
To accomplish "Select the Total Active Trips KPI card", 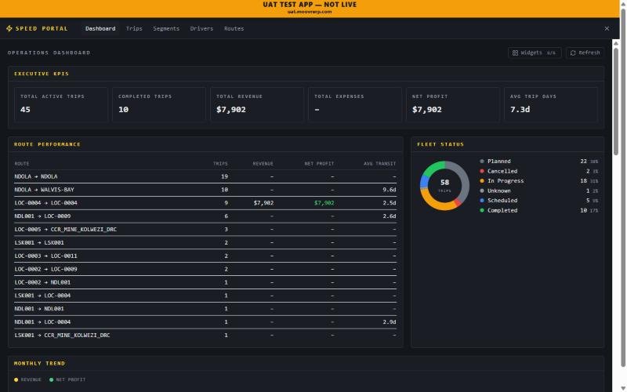I will [61, 104].
